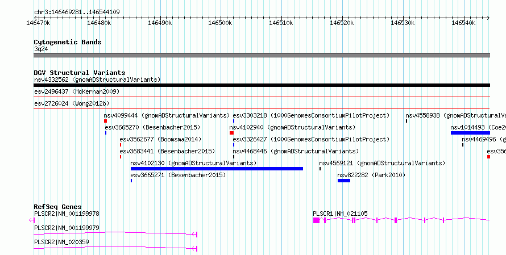Click the 146470k ruler tick label
The width and height of the screenshot is (506, 255).
point(38,23)
